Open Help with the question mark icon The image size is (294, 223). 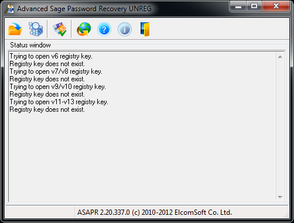pyautogui.click(x=104, y=29)
